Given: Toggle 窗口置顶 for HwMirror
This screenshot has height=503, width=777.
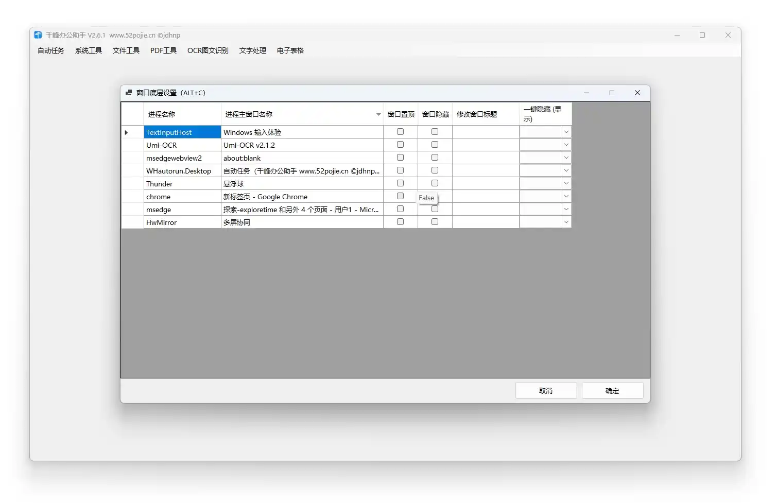Looking at the screenshot, I should click(400, 222).
